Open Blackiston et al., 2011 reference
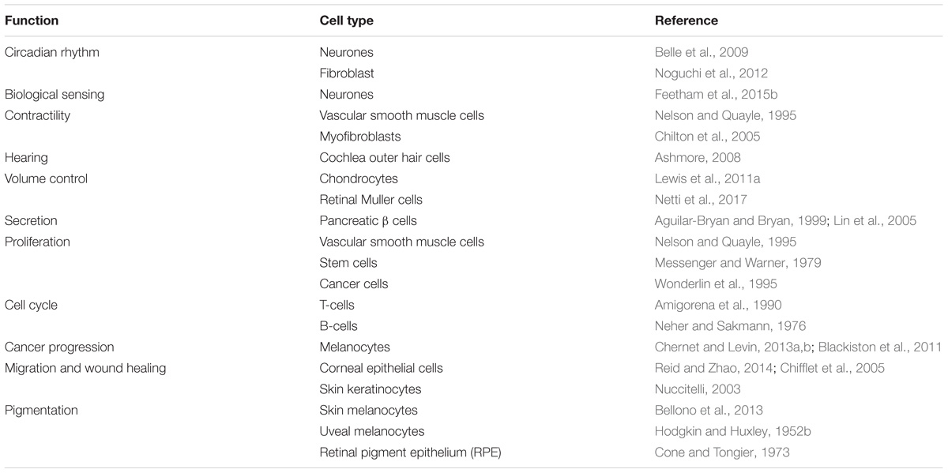 coord(878,347)
